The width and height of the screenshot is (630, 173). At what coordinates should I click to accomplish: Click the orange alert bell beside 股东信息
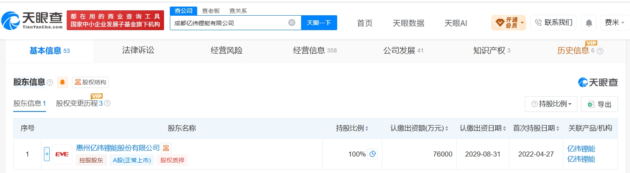[63, 82]
